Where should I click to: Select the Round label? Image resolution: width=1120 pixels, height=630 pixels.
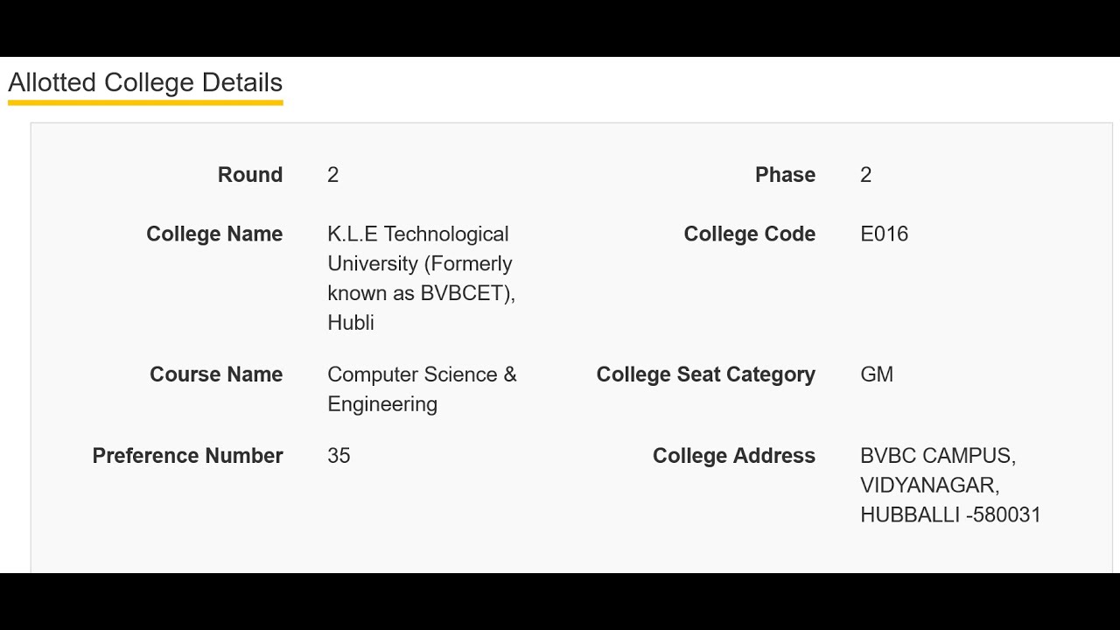(250, 175)
